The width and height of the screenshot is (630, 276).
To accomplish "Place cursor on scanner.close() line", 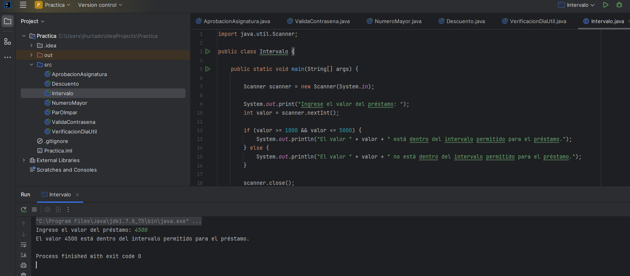I will pyautogui.click(x=269, y=183).
